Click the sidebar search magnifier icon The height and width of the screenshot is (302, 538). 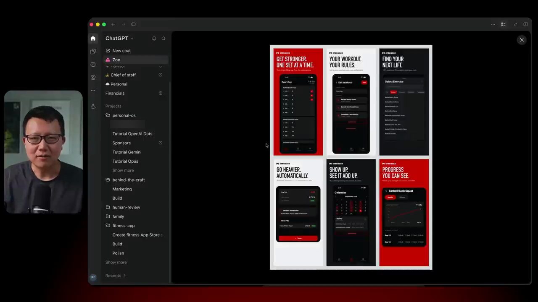[x=164, y=39]
